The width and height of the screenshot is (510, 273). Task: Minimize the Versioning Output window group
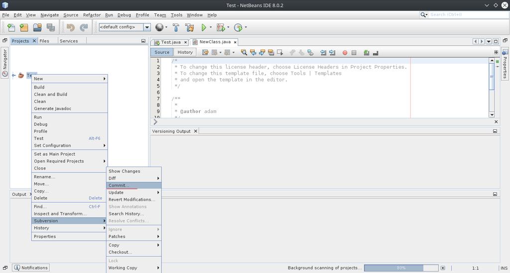pos(495,131)
